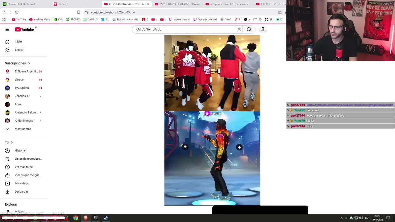Viewport: 395px width, 222px height.
Task: Open Listas de reproducción
Action: click(23, 159)
